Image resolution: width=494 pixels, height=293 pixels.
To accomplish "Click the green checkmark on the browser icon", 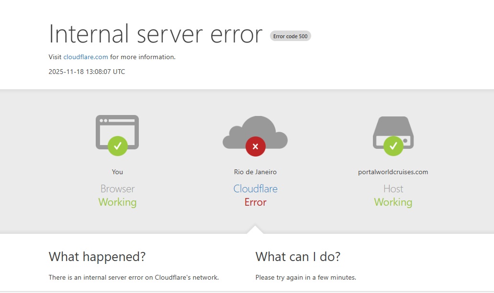I will click(x=117, y=146).
